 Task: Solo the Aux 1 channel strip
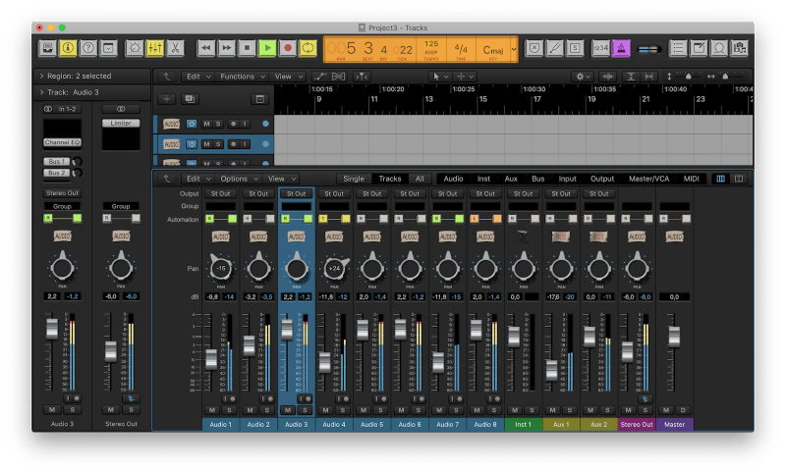point(570,410)
